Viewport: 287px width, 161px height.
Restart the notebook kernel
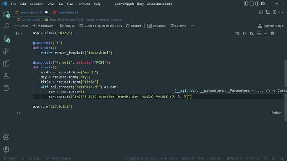click(134, 26)
